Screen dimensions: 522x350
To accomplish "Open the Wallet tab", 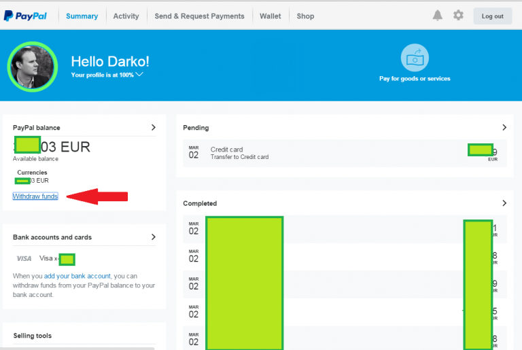I will coord(270,16).
